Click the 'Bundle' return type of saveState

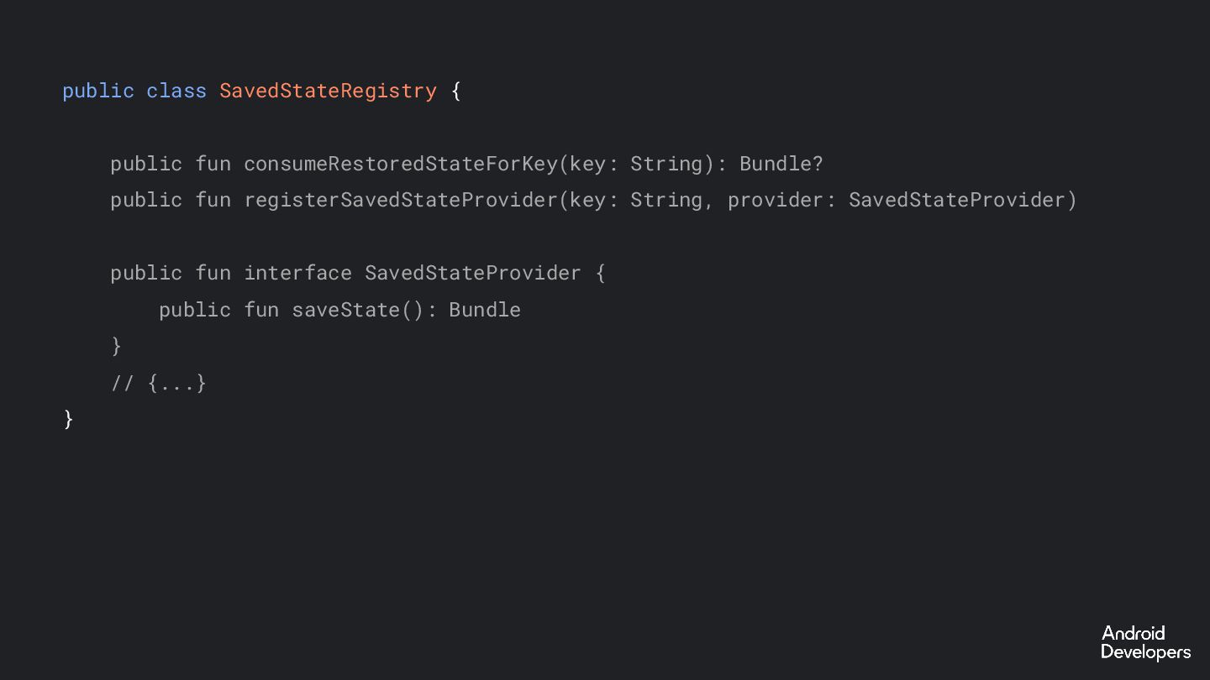485,310
